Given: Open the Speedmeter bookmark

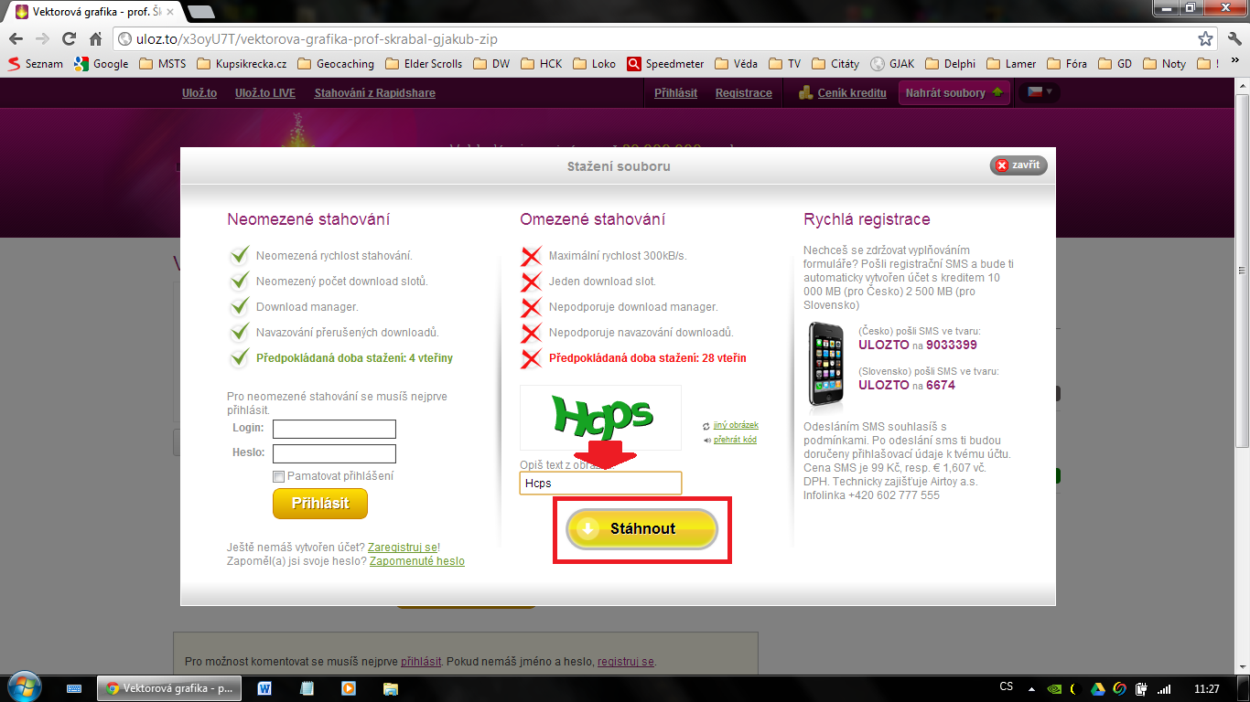Looking at the screenshot, I should pyautogui.click(x=666, y=64).
